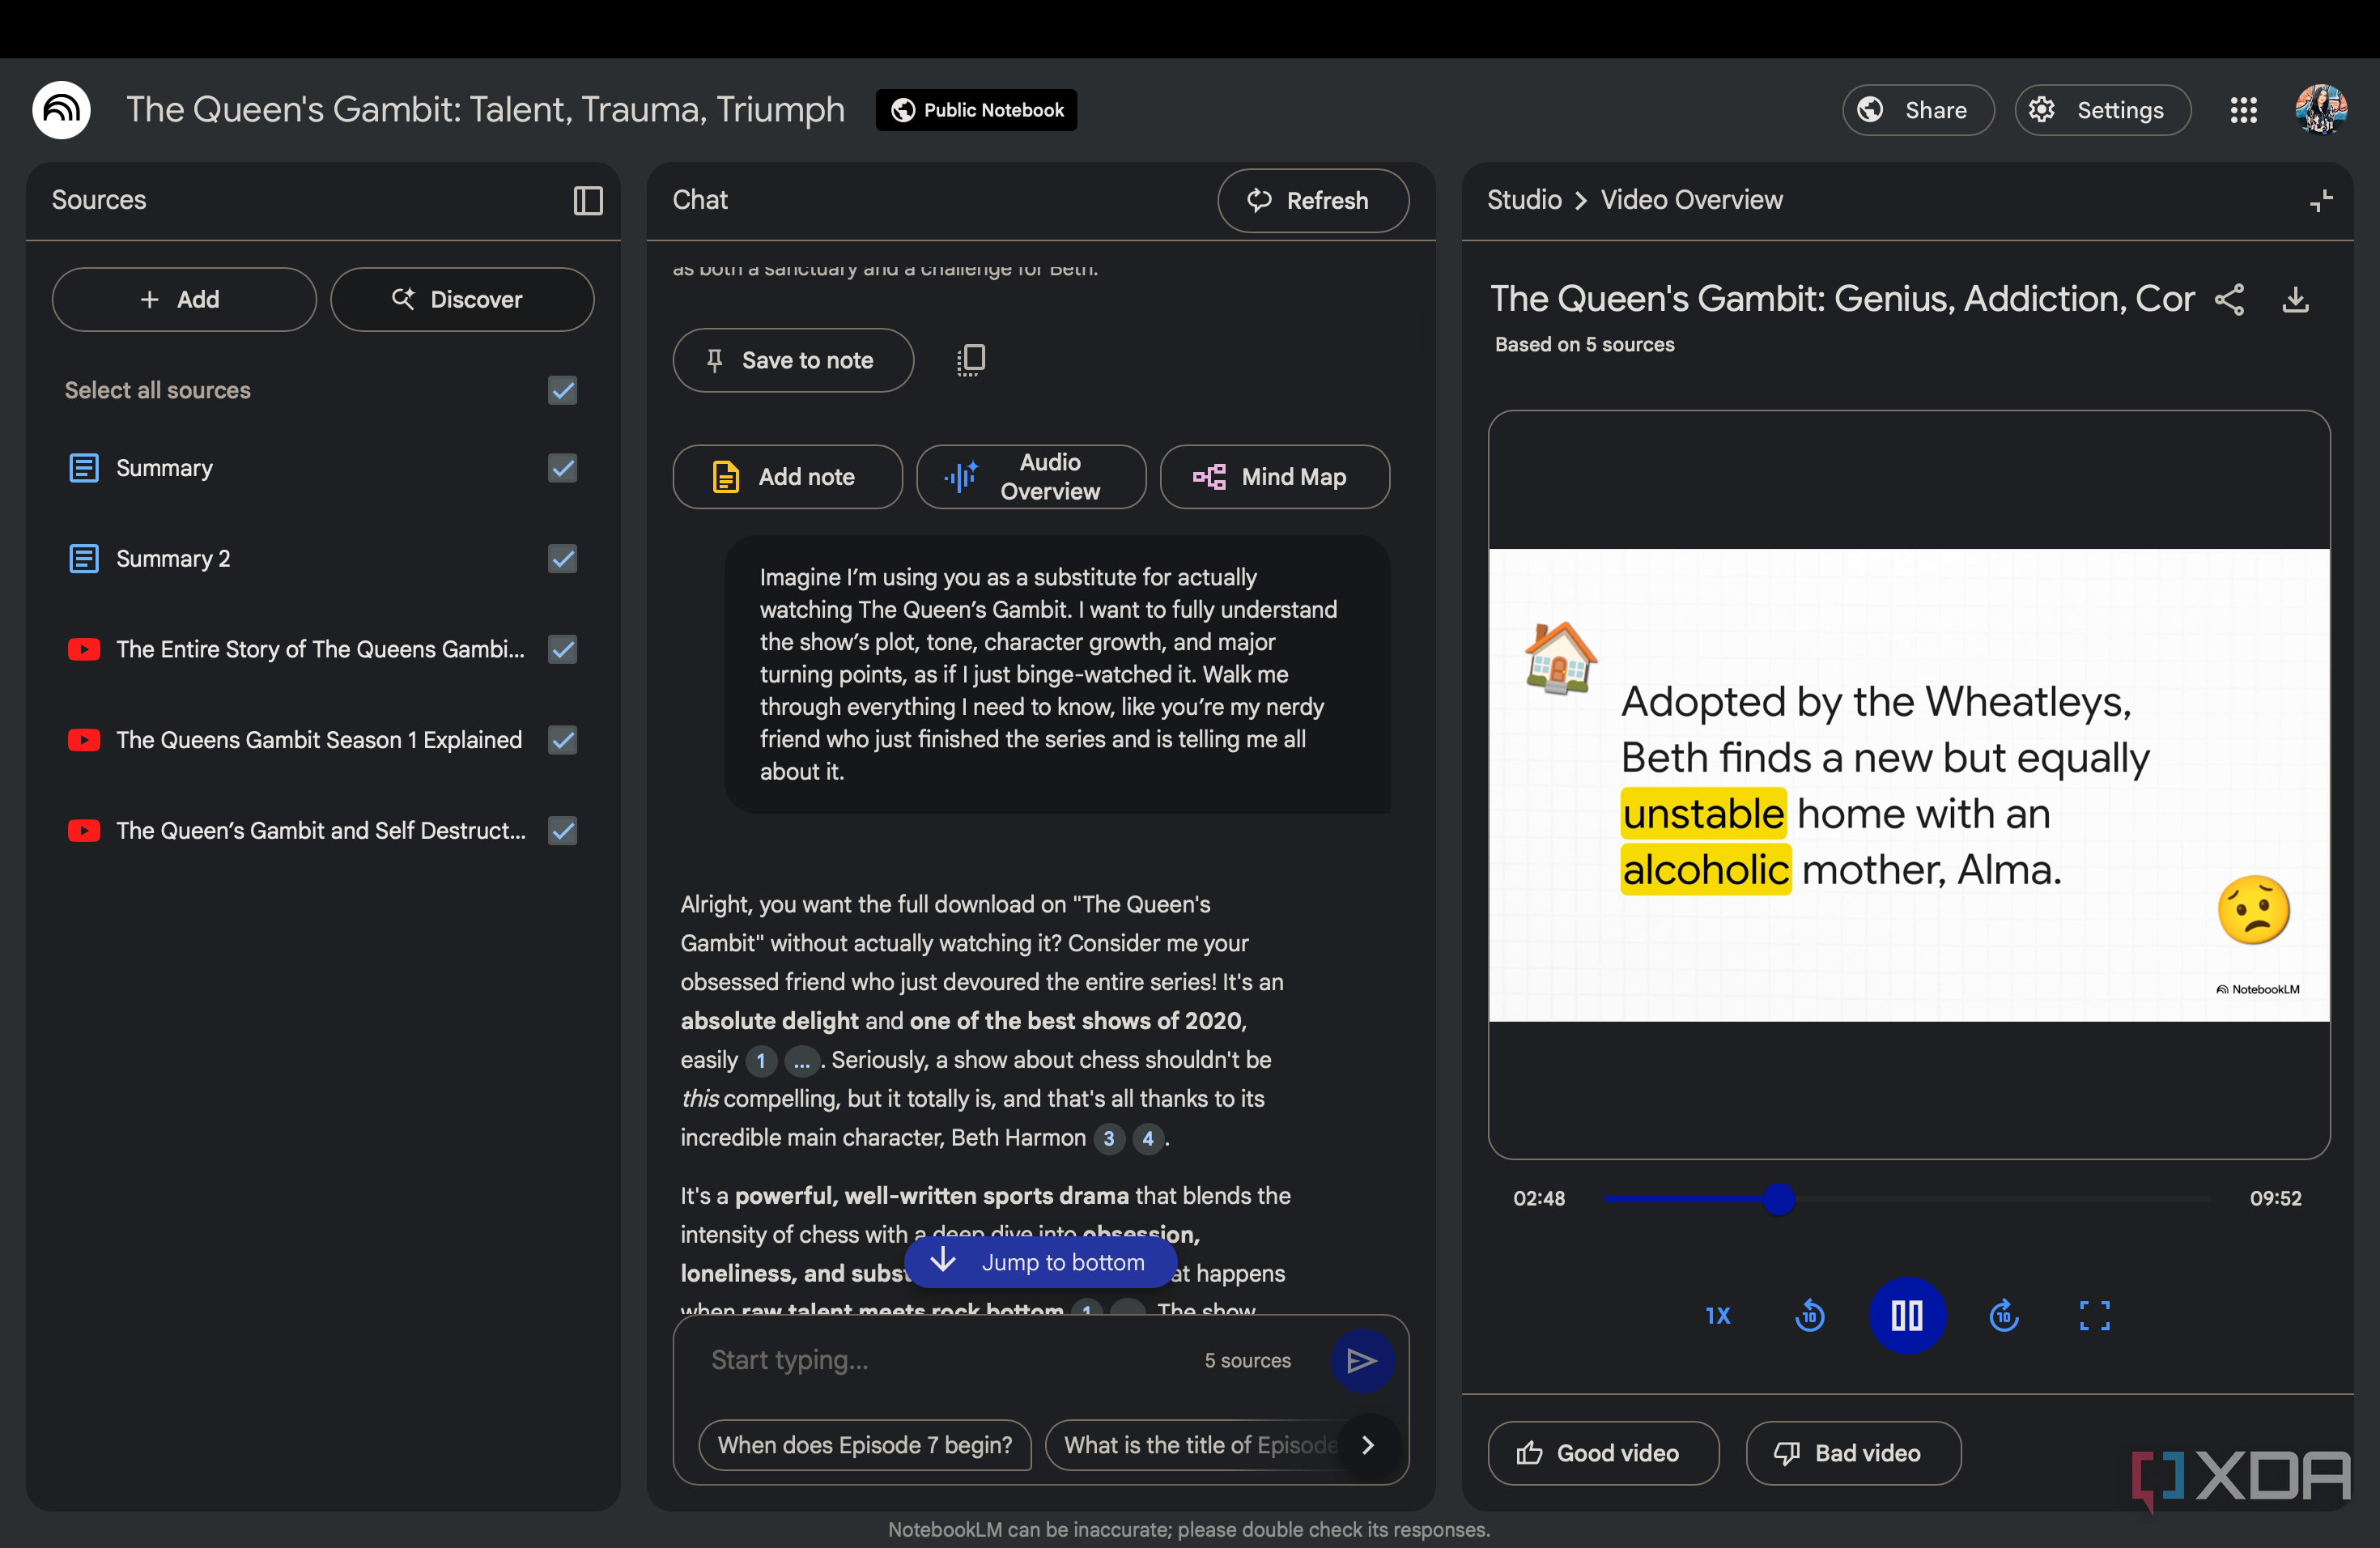Skip forward ten seconds
2380x1548 pixels.
click(x=2003, y=1315)
